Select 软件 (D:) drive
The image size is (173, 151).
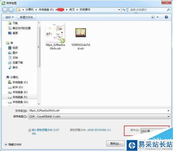coord(16,87)
